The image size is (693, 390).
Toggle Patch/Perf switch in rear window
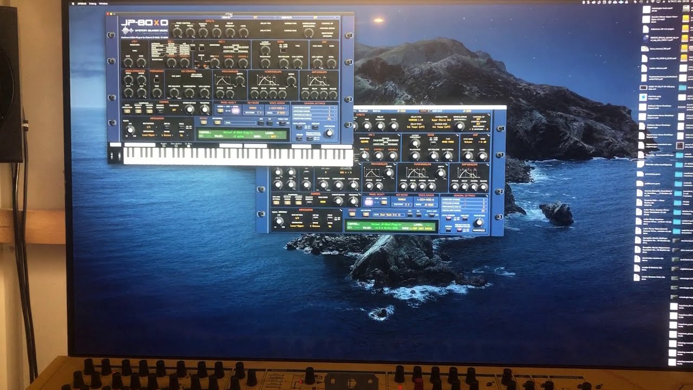point(432,215)
